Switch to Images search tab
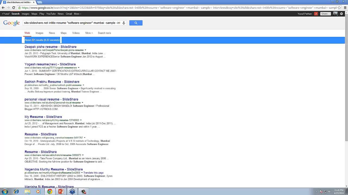Viewport: 348px width, 195px height. point(39,33)
